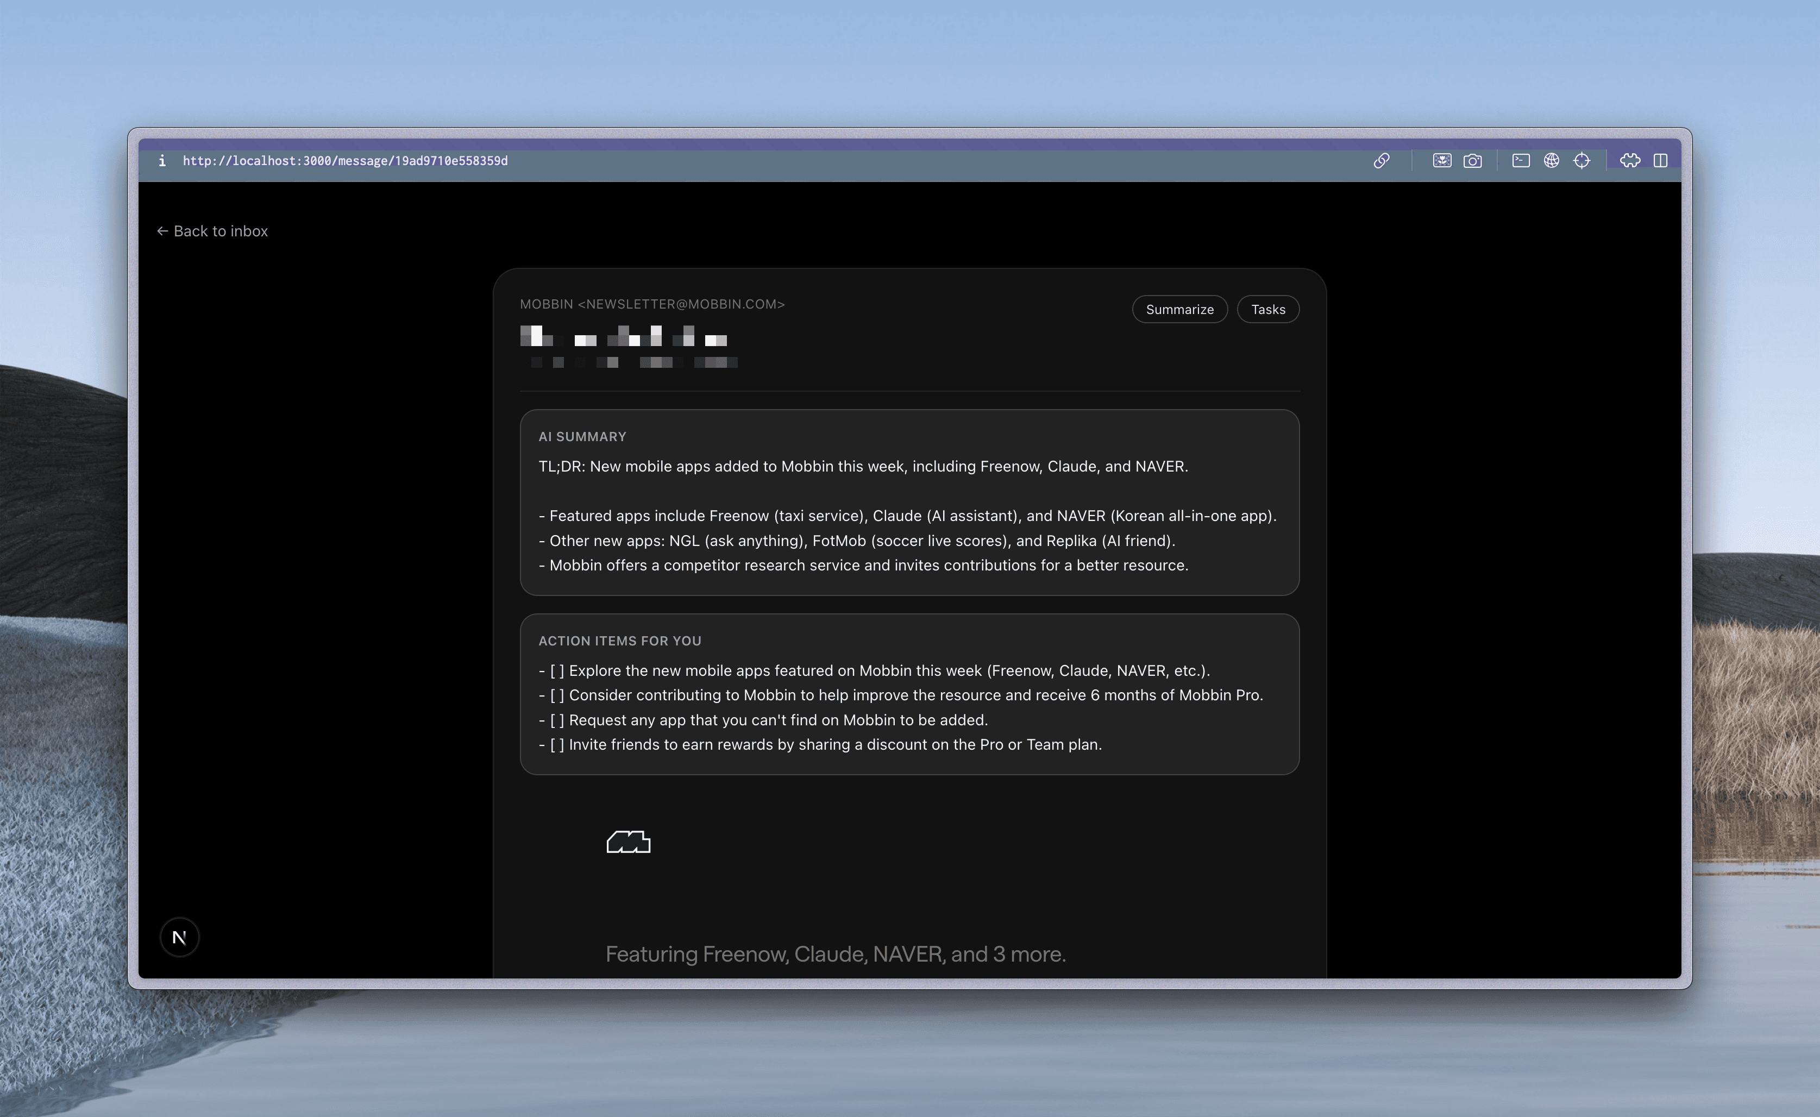This screenshot has width=1820, height=1117.
Task: Open the terminal console icon
Action: click(1521, 160)
